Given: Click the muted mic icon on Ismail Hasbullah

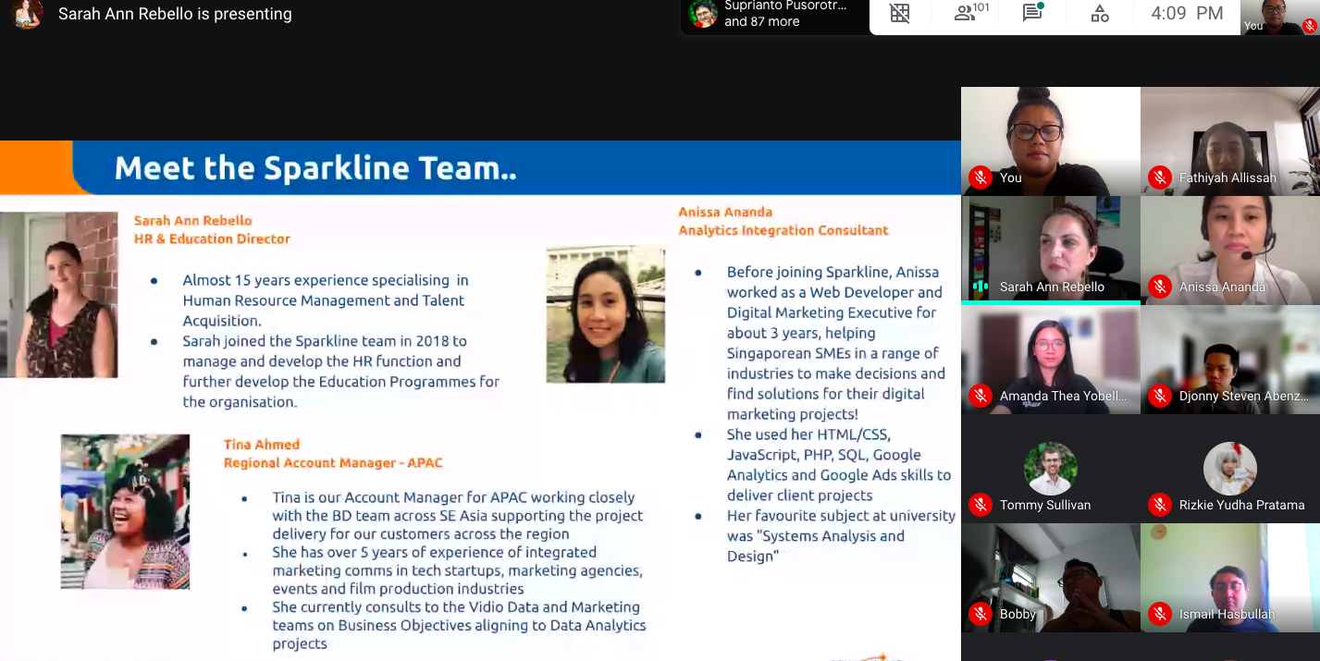Looking at the screenshot, I should 1159,614.
